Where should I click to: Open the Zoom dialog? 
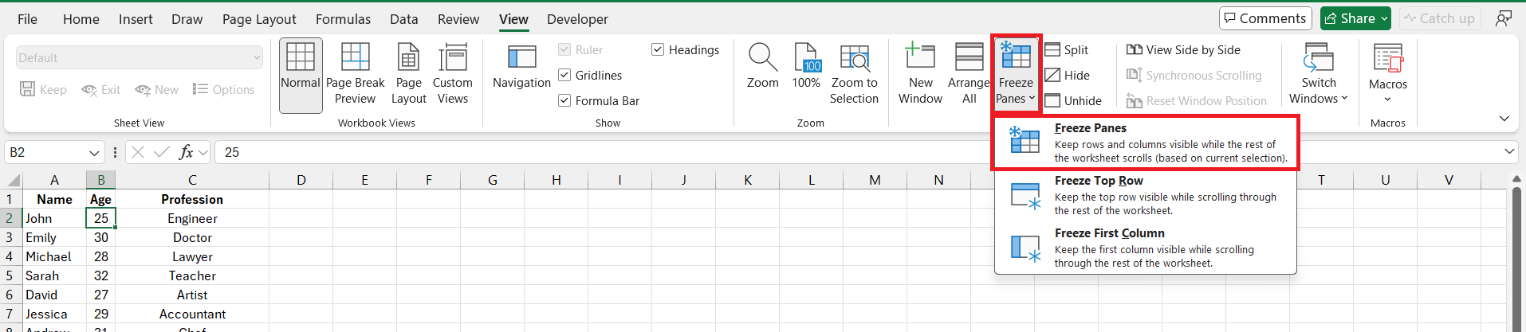pyautogui.click(x=762, y=67)
